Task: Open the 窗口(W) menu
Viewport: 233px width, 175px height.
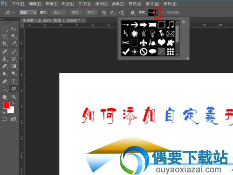Action: [x=152, y=4]
